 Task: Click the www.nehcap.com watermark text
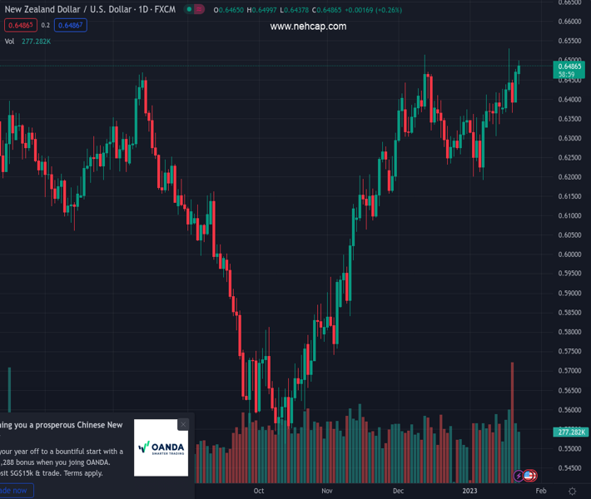point(308,27)
